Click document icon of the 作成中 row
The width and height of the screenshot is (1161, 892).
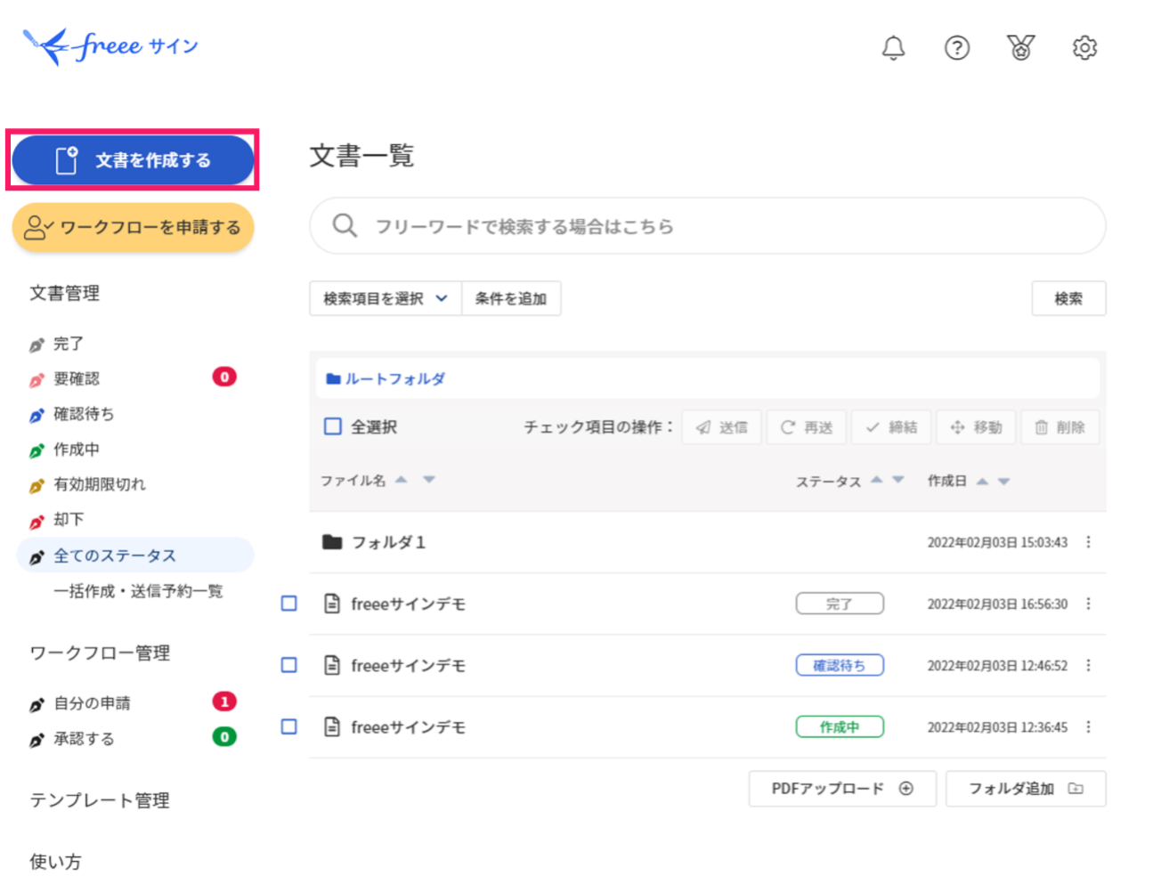pos(332,726)
